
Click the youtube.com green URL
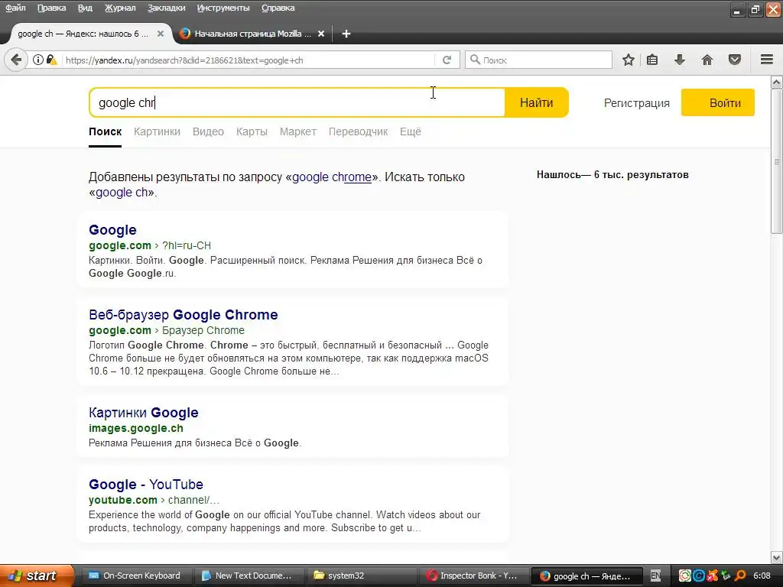pos(123,500)
